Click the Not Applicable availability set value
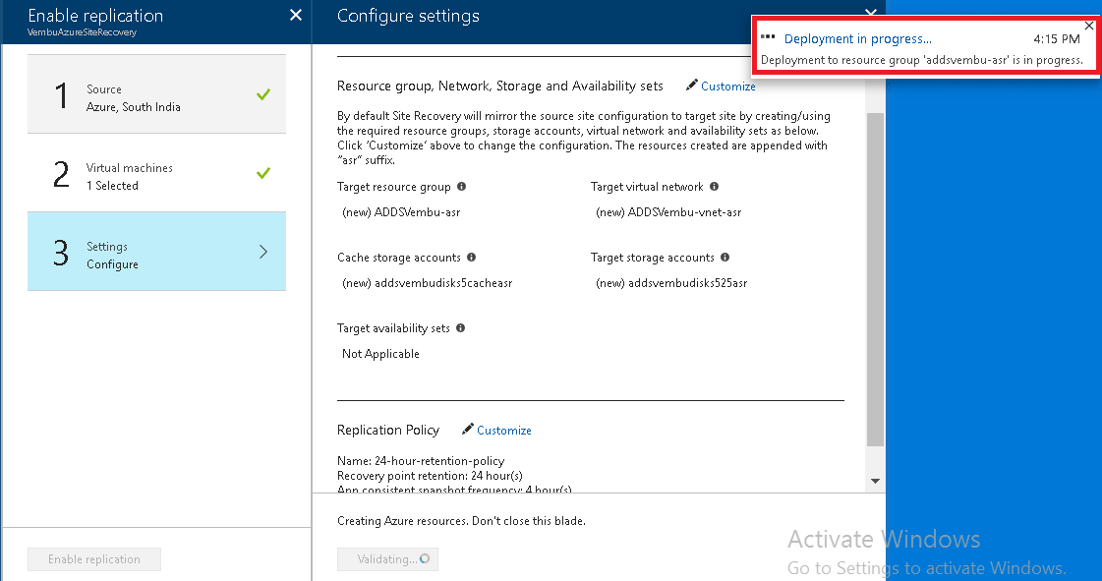 [x=380, y=354]
